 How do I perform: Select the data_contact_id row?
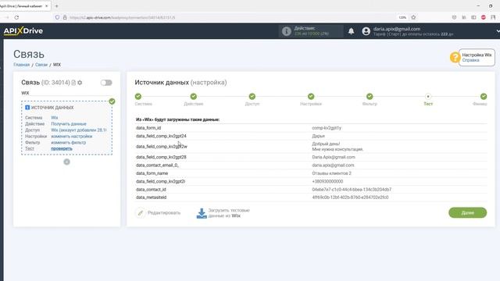coord(311,190)
